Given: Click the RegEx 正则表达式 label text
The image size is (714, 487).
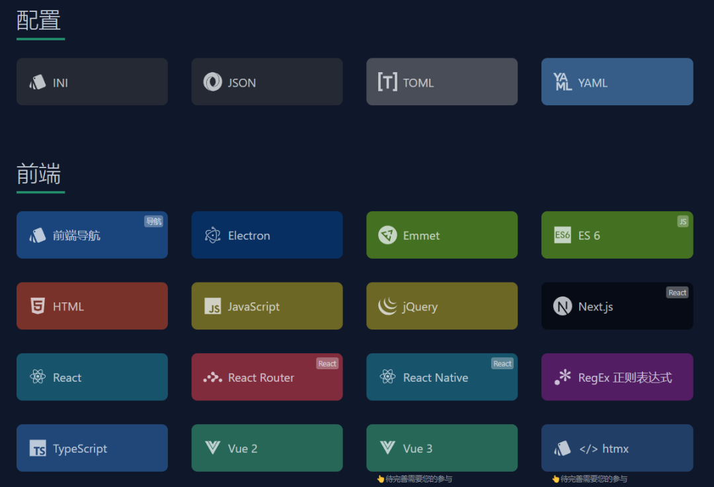Looking at the screenshot, I should point(625,378).
